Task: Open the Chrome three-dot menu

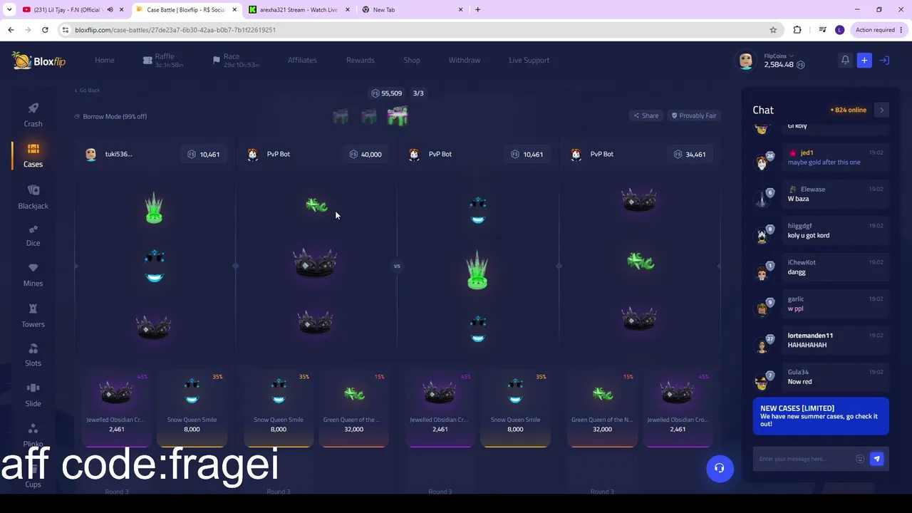Action: click(x=901, y=30)
